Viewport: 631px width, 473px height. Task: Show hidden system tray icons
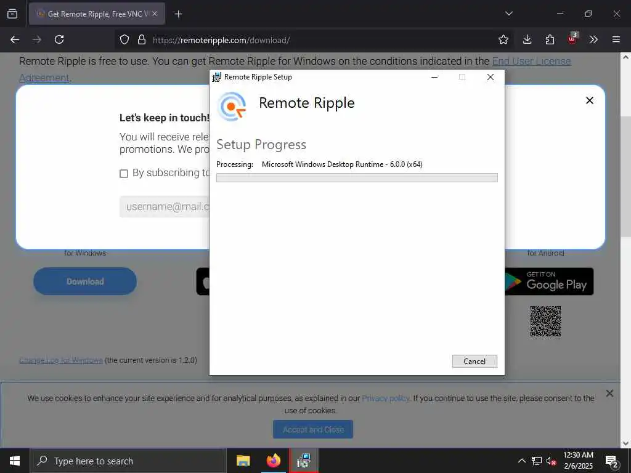521,461
